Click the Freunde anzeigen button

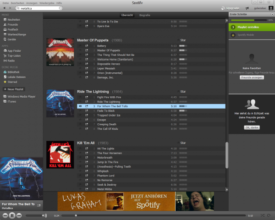point(252,77)
